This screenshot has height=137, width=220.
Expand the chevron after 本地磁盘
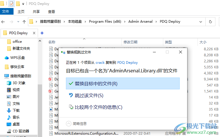[x=85, y=22]
